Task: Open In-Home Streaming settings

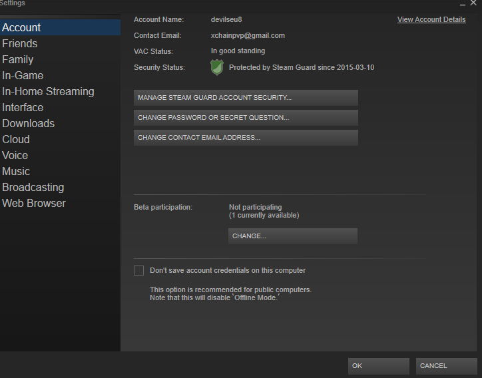Action: tap(60, 91)
